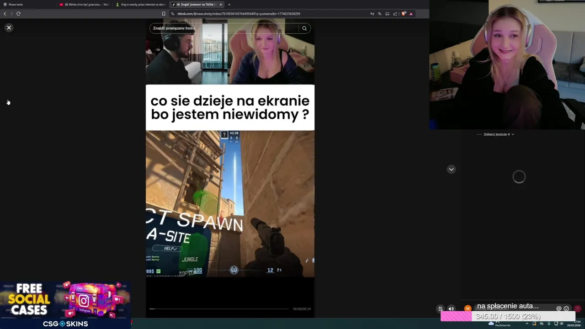The height and width of the screenshot is (329, 585).
Task: Click the FREE SOCIAL CASES CSGO-SKINS banner
Action: (65, 305)
